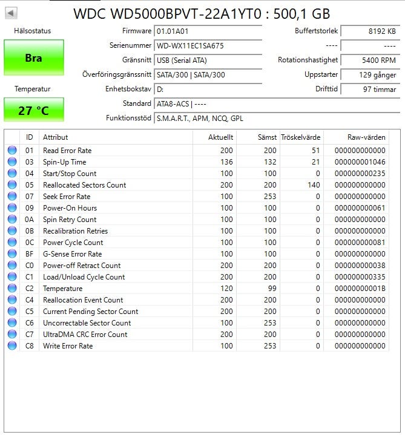
Task: Click the Gränssnitt field USB (Serial ATA)
Action: (208, 61)
